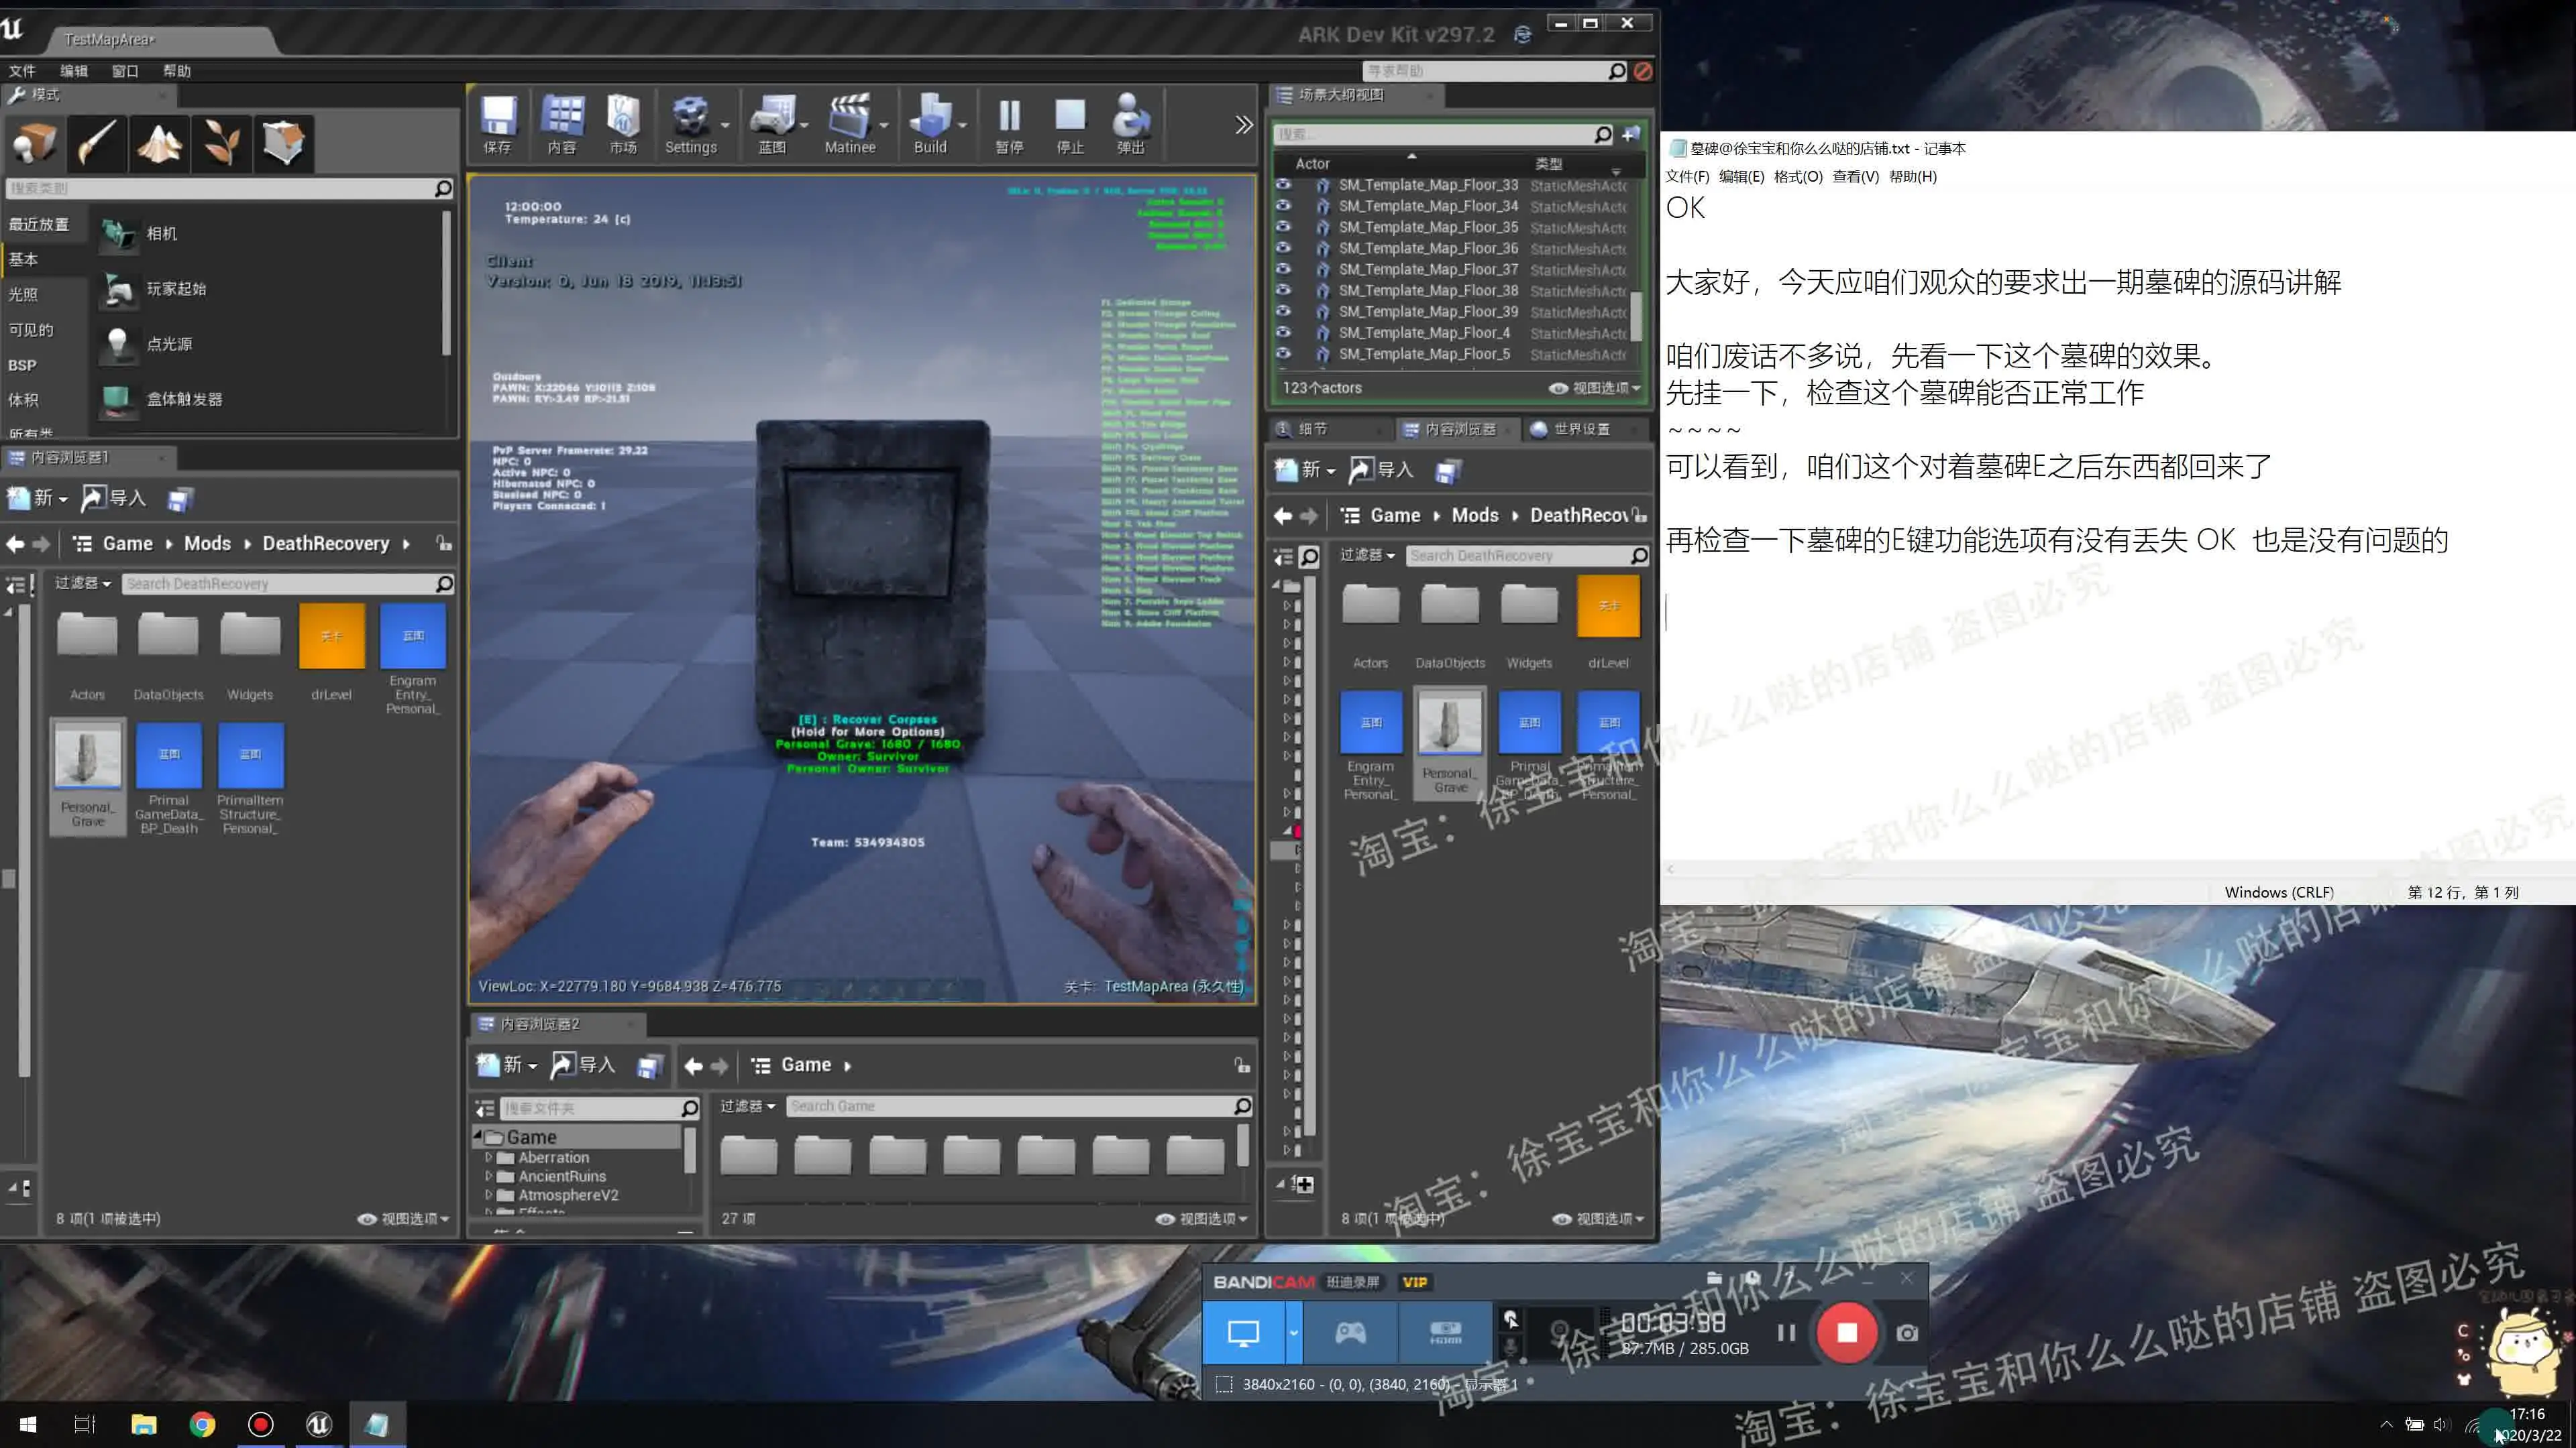The width and height of the screenshot is (2576, 1448).
Task: Toggle visibility of SM_Template_Map_Floor_4
Action: point(1283,332)
